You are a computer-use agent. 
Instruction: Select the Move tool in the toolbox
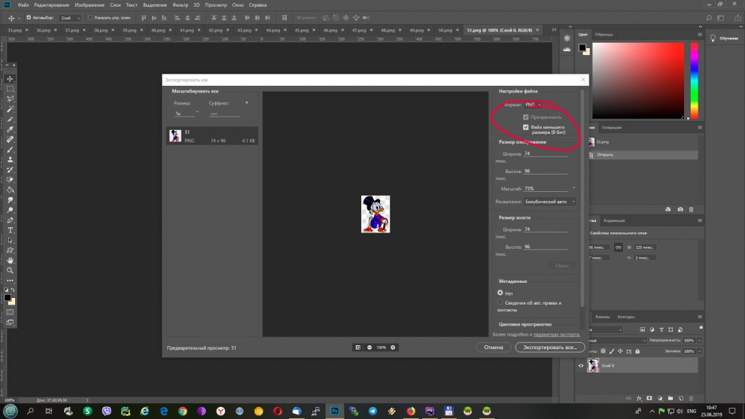(10, 79)
